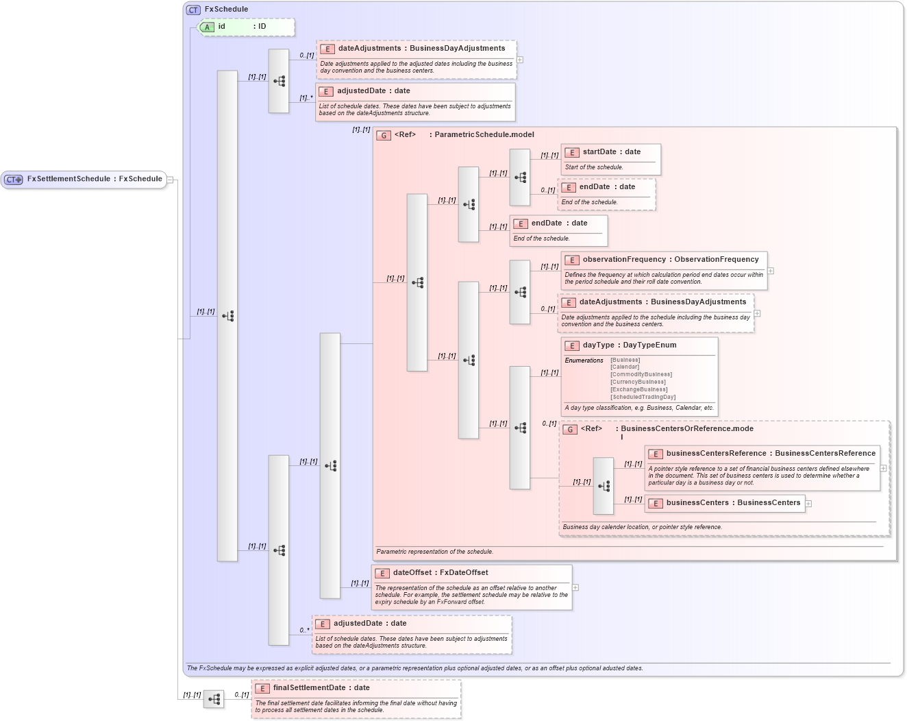Click the E icon of dateOffset : FxDateOffset
The width and height of the screenshot is (907, 721).
382,572
